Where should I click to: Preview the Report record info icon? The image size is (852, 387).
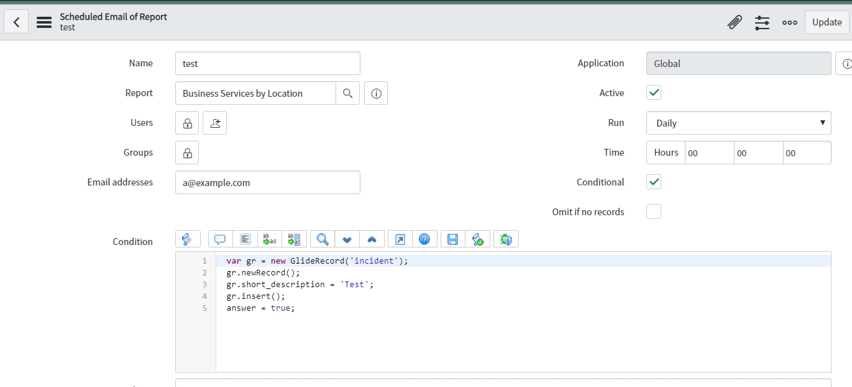tap(376, 93)
